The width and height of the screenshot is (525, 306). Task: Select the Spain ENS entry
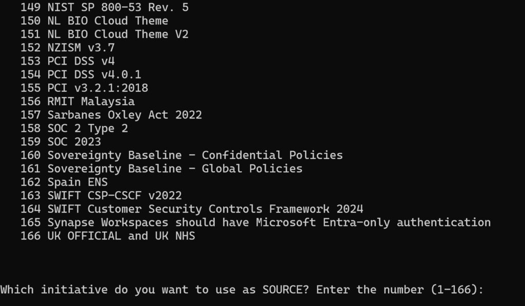pos(64,182)
